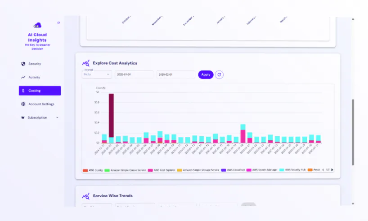The image size is (368, 221).
Task: Click the Explore Cost Analytics chart icon
Action: [x=85, y=63]
